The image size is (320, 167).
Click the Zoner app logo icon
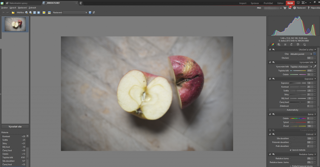2,3
